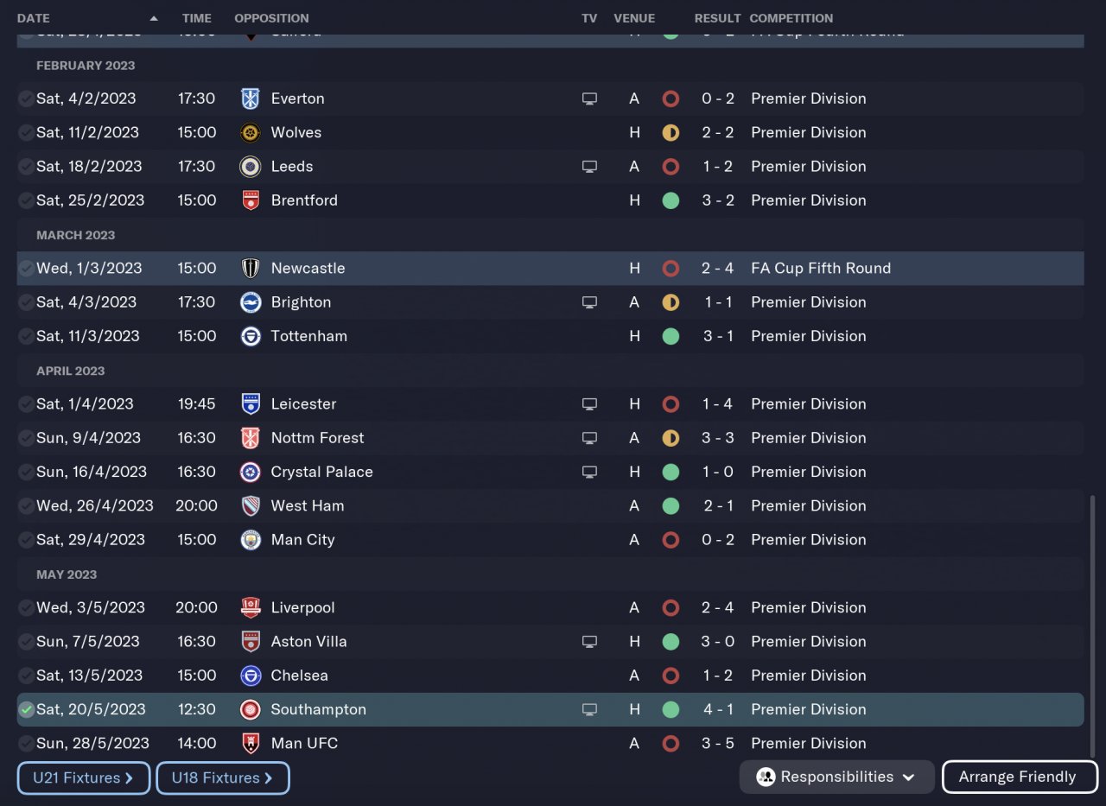Sort by the Opposition column header
This screenshot has width=1106, height=806.
click(271, 18)
